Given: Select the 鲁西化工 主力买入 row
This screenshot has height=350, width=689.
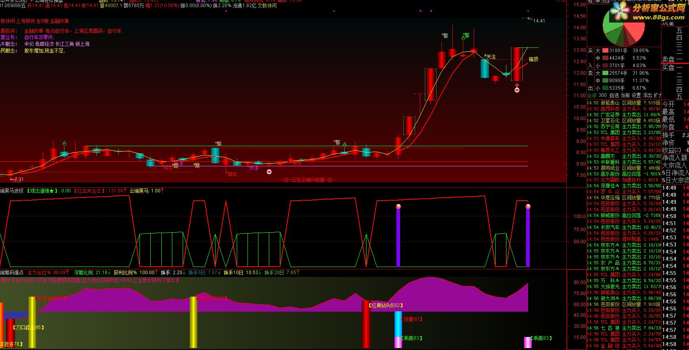Looking at the screenshot, I should pos(623,150).
